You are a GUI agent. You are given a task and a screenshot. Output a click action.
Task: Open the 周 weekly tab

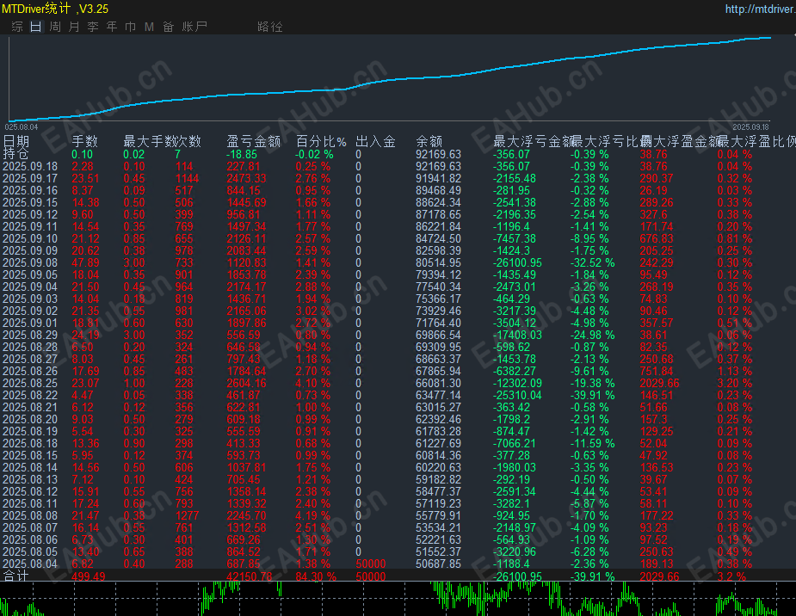[55, 27]
